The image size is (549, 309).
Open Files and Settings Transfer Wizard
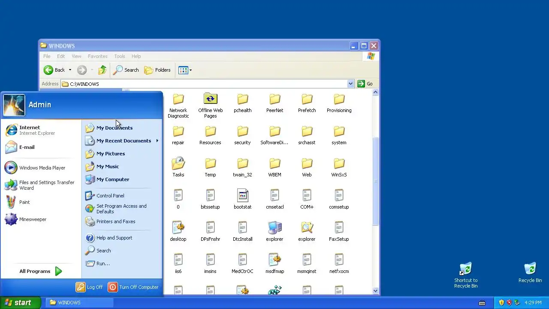pyautogui.click(x=41, y=185)
